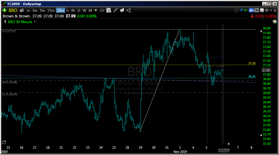Open the more timeframes dropdown arrow

[96, 10]
